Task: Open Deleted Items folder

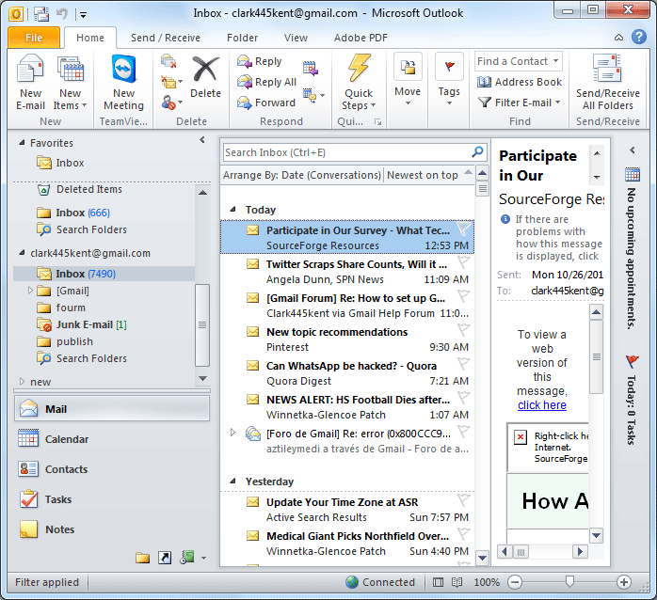Action: [80, 189]
